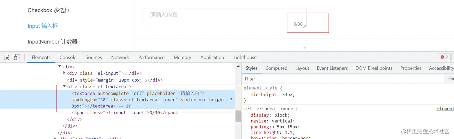Click inside the 请输入内容 textarea
The width and height of the screenshot is (454, 139).
225,19
